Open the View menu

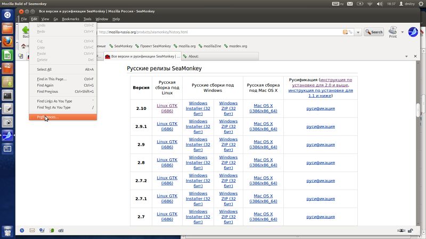45,19
